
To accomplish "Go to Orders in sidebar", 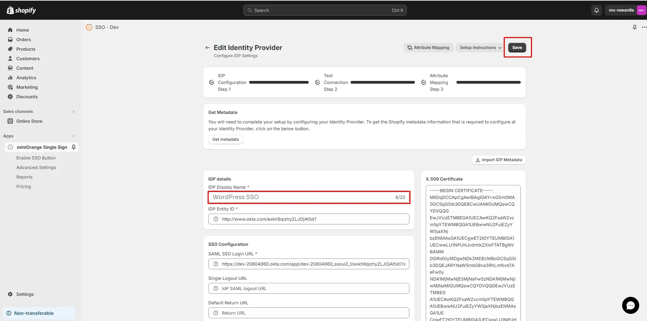I will pos(23,39).
